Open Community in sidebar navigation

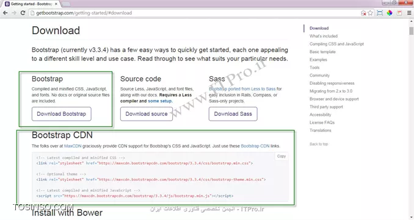click(x=319, y=76)
